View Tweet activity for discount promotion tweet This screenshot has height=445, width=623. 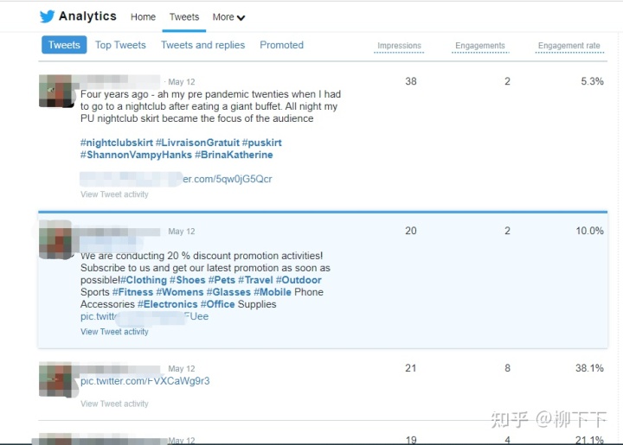[114, 332]
